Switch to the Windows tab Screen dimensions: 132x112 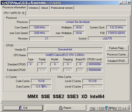[x=34, y=8]
